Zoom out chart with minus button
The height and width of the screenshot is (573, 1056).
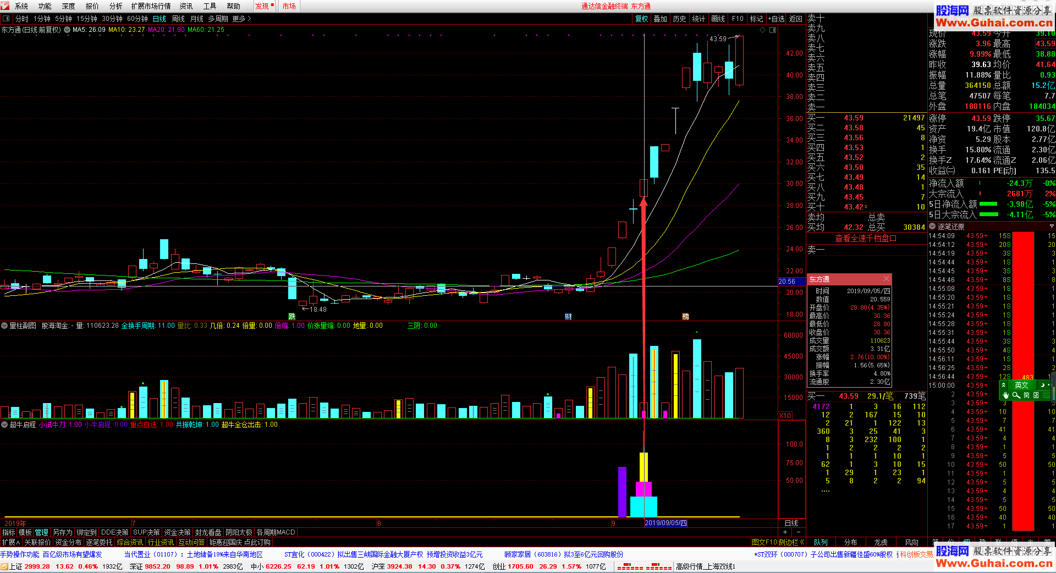point(799,532)
